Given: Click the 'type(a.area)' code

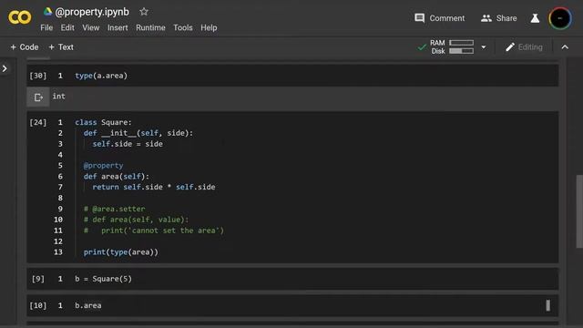Looking at the screenshot, I should [101, 76].
